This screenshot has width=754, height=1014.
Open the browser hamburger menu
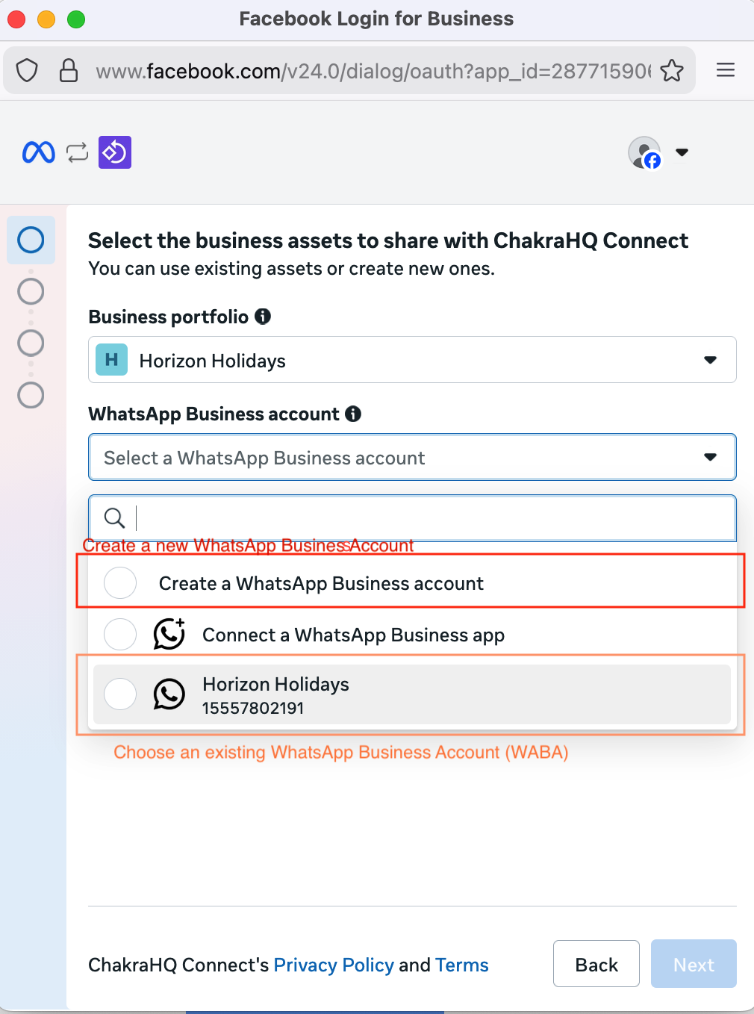(726, 71)
